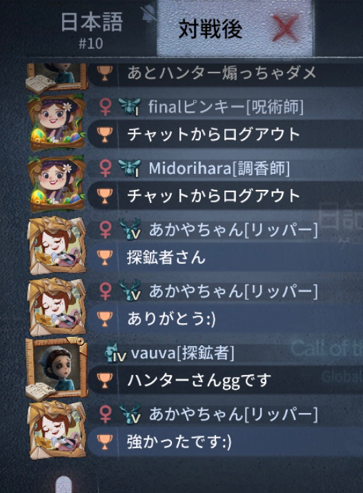
Task: Tap the bee rank badge beside Midorihara
Action: tap(130, 168)
